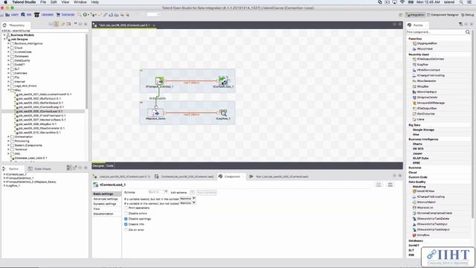Click the table layout icon in component view

pos(379,185)
